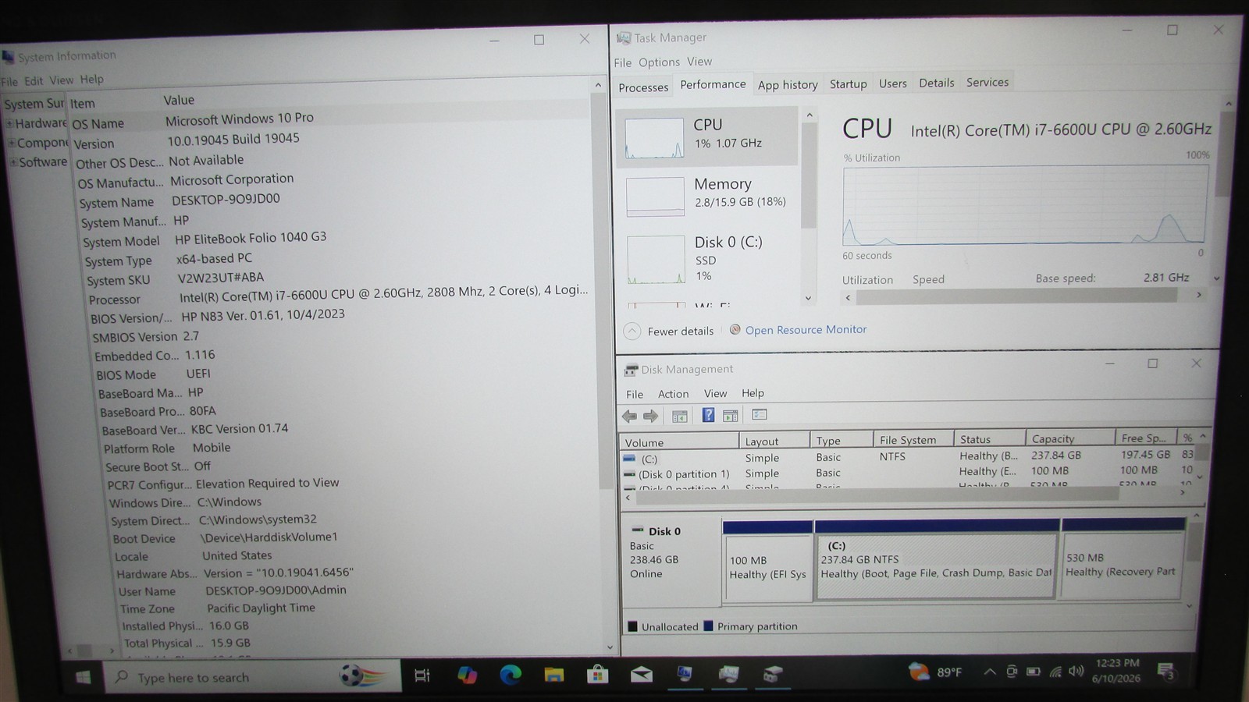Switch to Disk Management taskbar button

(773, 674)
